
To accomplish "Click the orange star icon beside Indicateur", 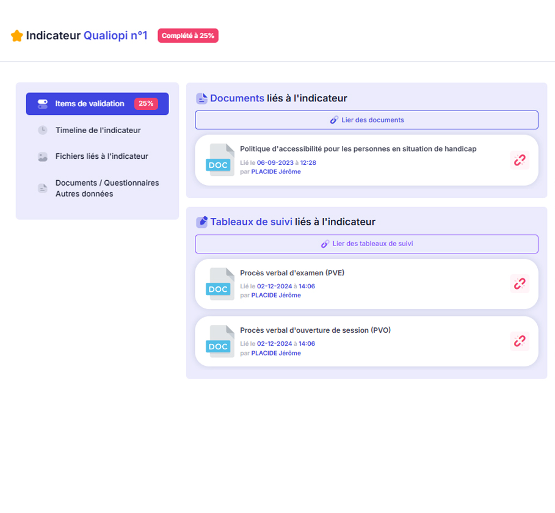I will pyautogui.click(x=16, y=36).
